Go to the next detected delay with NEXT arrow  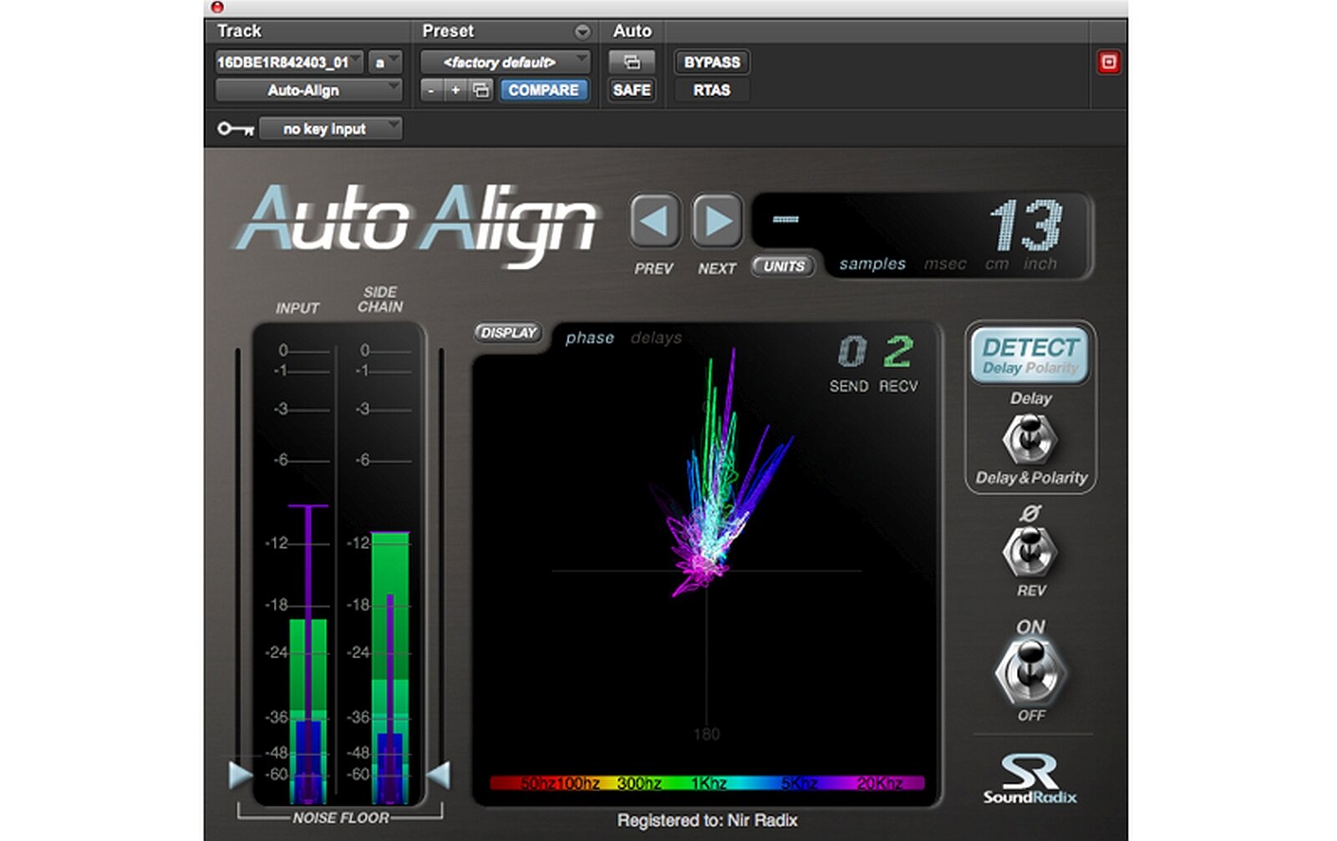tap(717, 222)
